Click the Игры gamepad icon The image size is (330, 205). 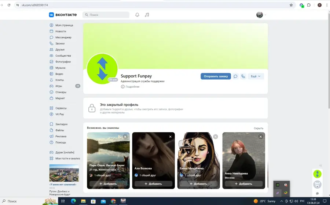point(51,86)
